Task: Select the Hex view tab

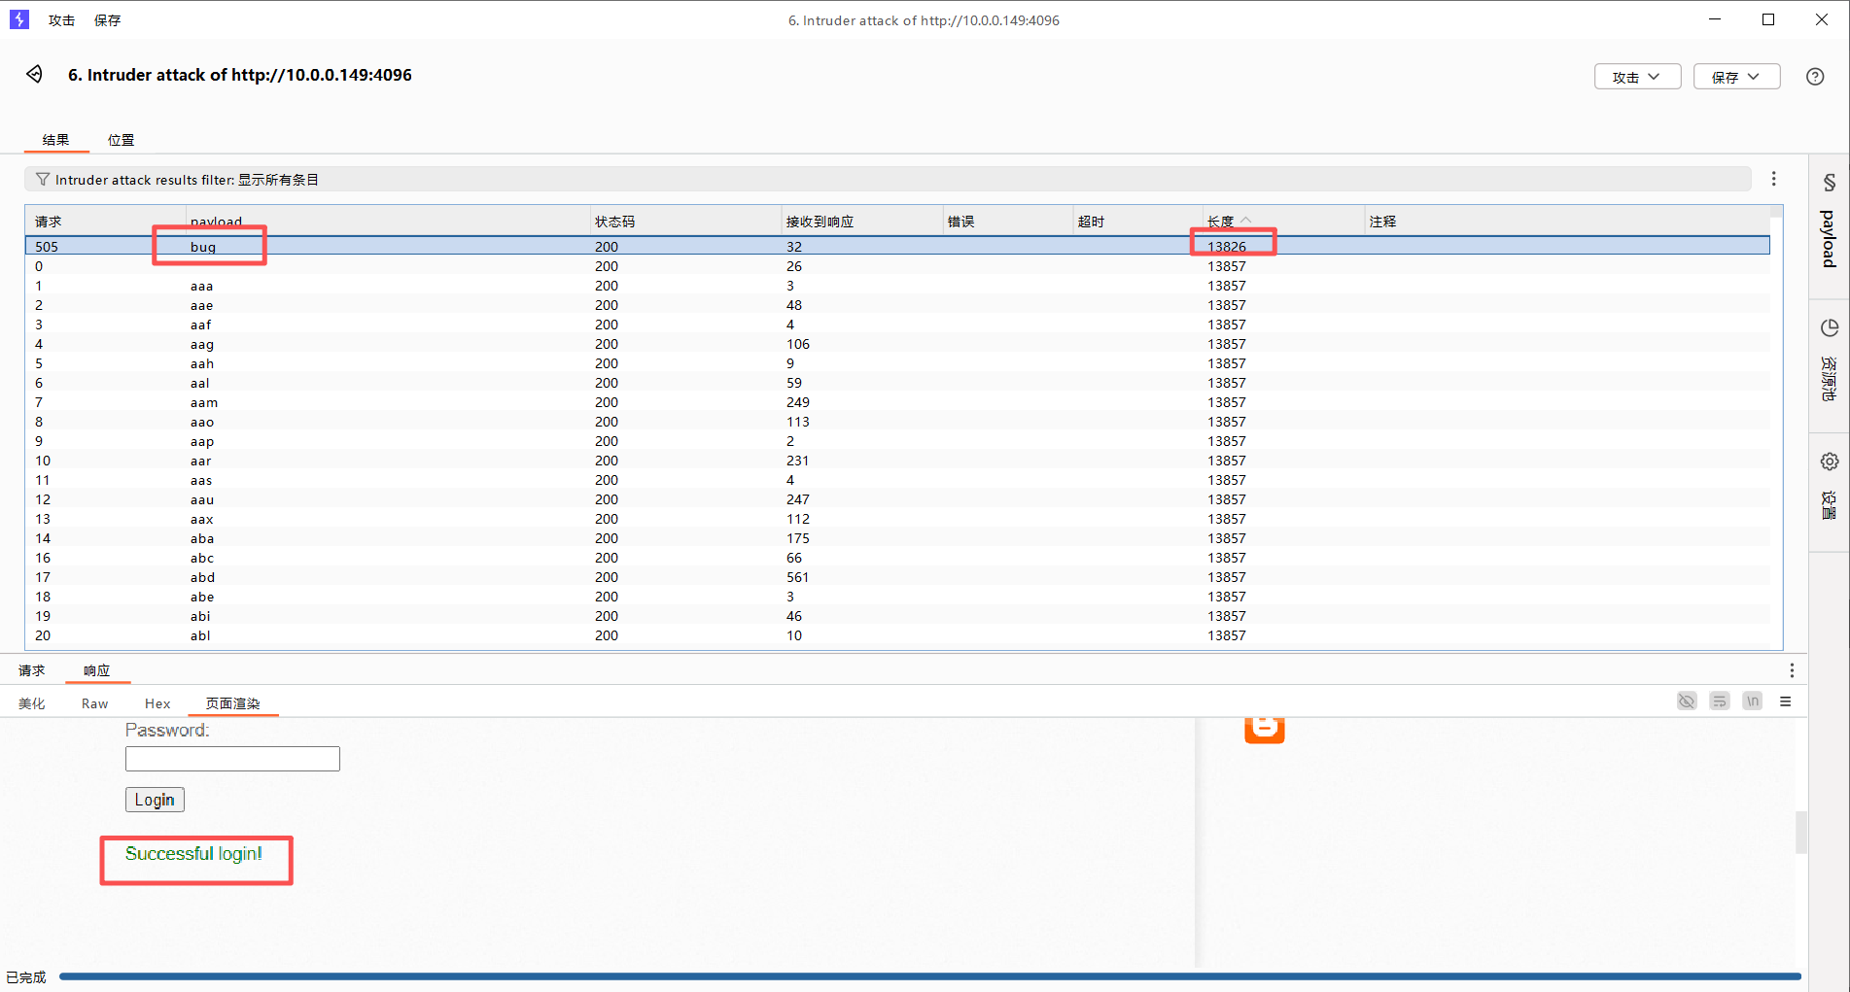Action: click(x=157, y=703)
